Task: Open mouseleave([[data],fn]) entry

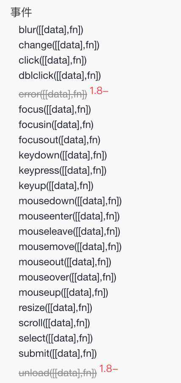Action: tap(69, 232)
